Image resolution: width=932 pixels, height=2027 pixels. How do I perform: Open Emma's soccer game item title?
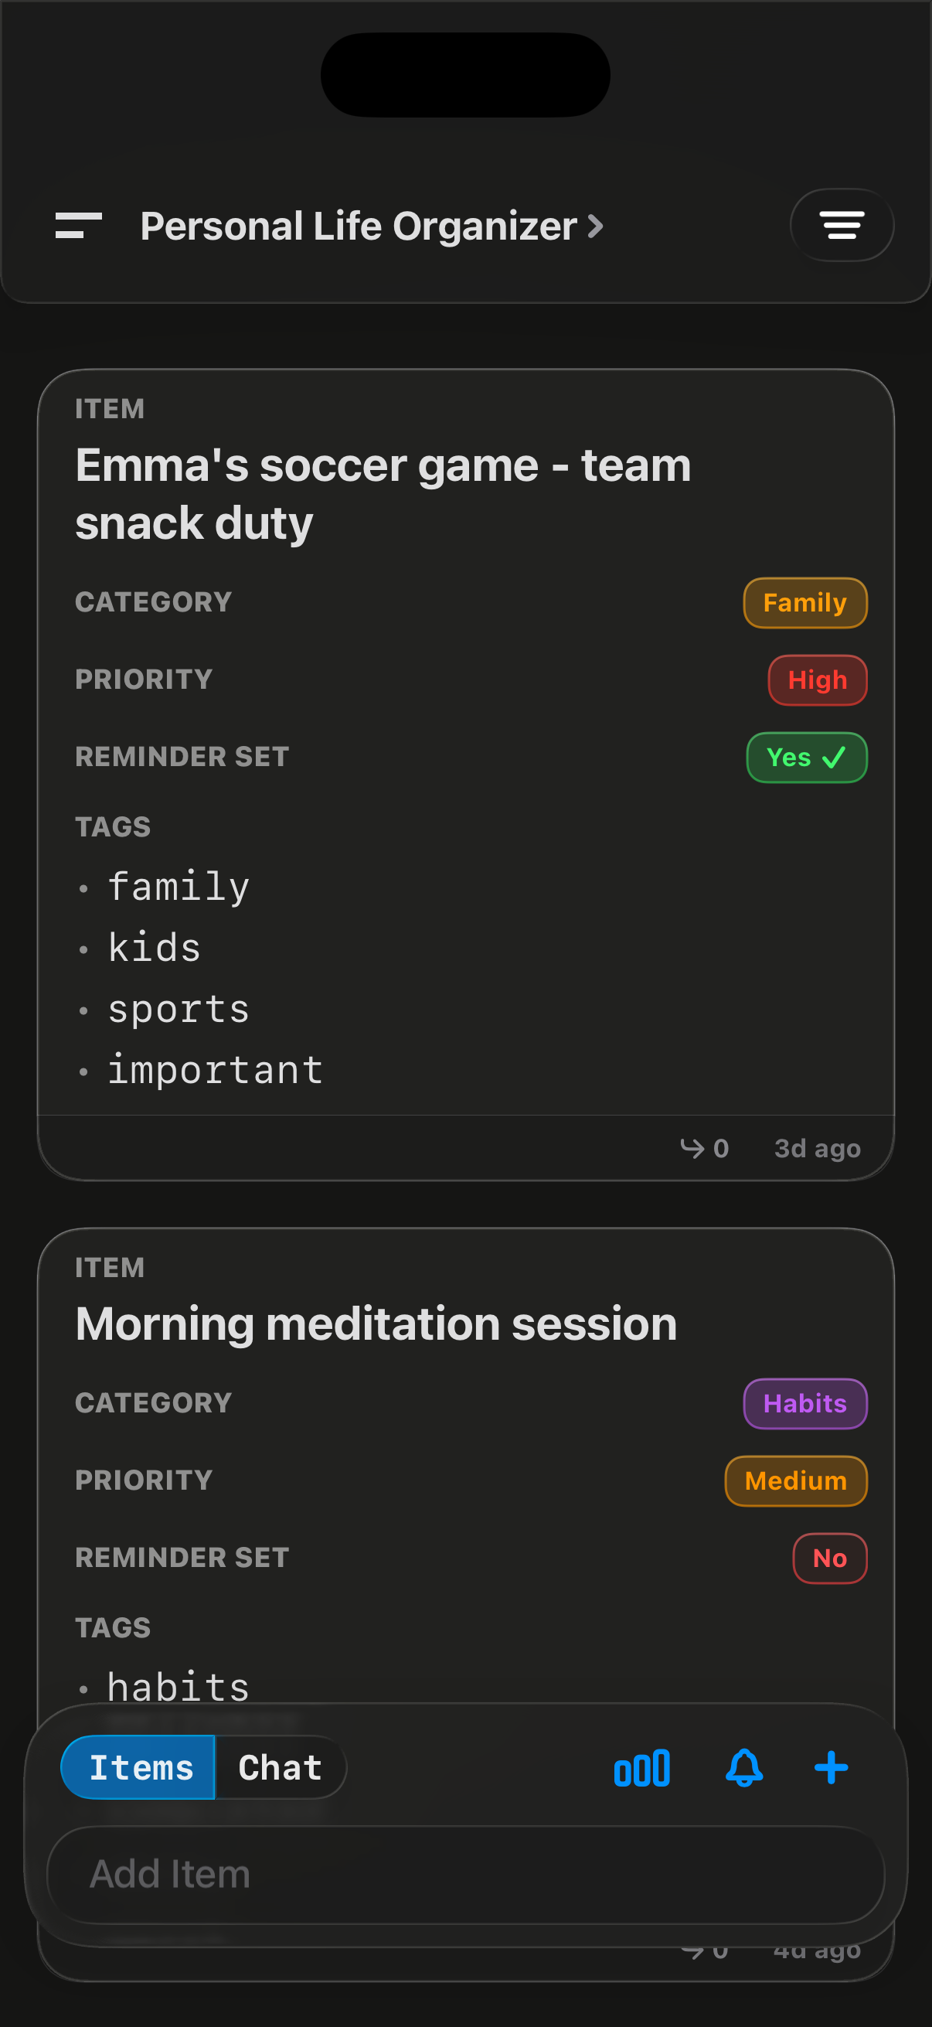[x=383, y=494]
